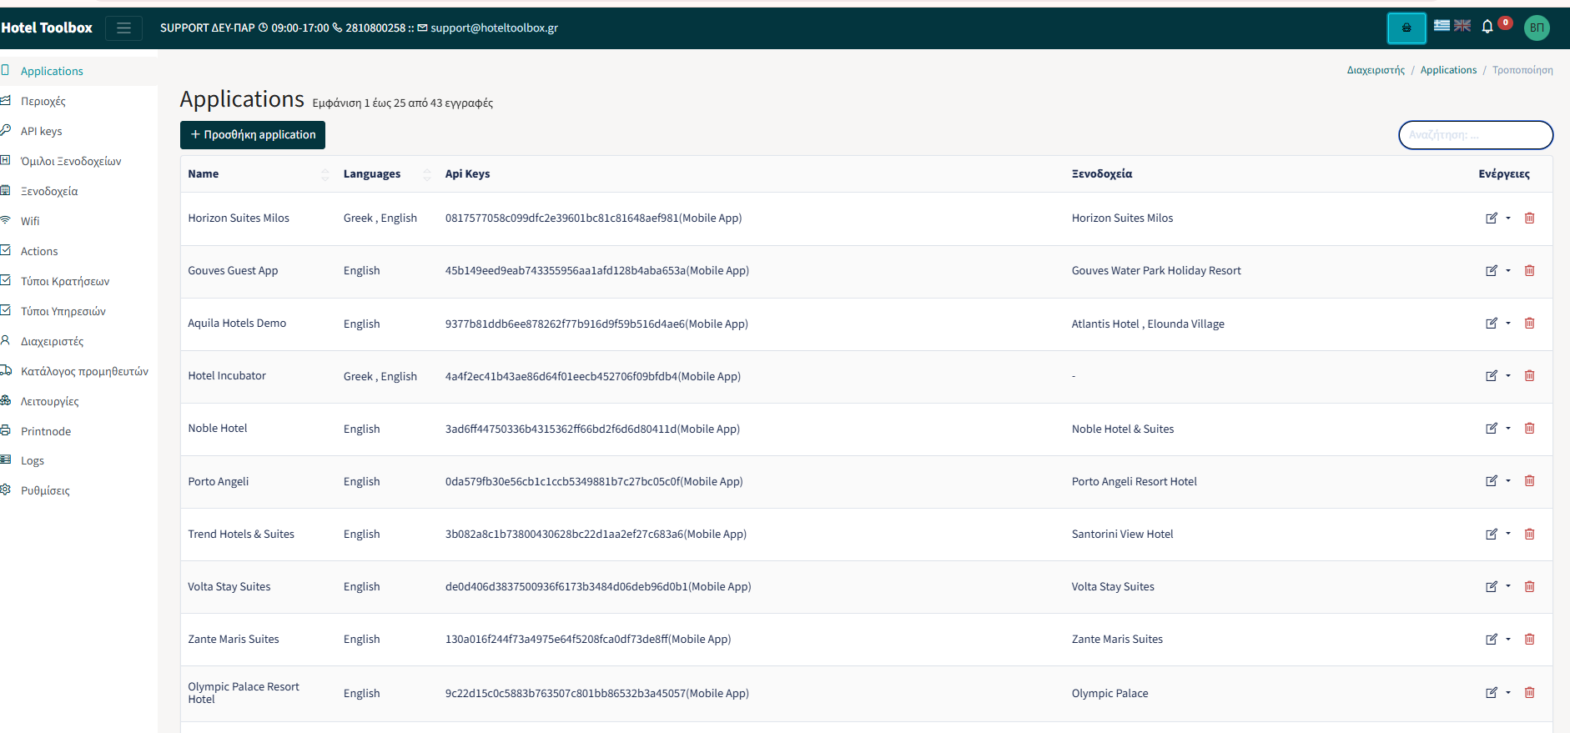Edit the Aquila Hotels Demo application
The image size is (1570, 733).
tap(1492, 323)
